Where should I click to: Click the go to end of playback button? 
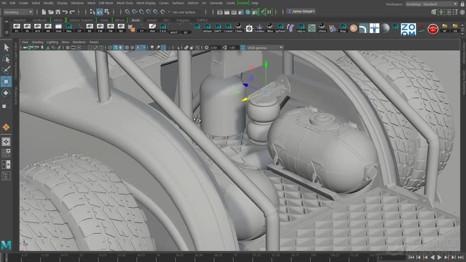pos(460,258)
